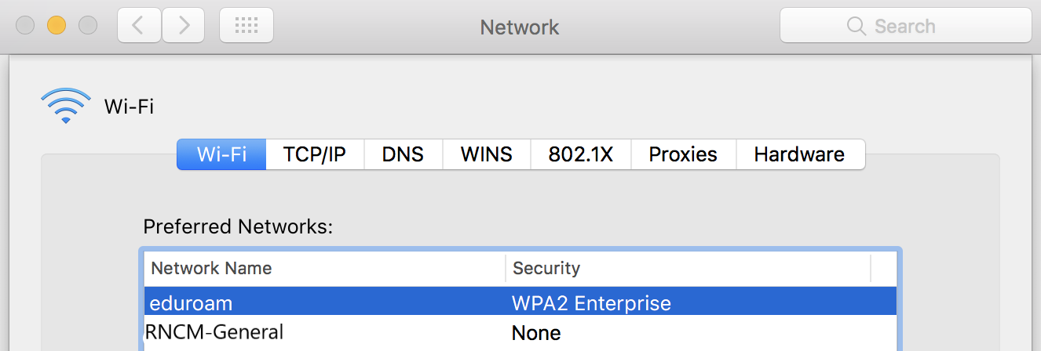Image resolution: width=1041 pixels, height=351 pixels.
Task: Click the magnifying glass icon in Search
Action: tap(857, 27)
